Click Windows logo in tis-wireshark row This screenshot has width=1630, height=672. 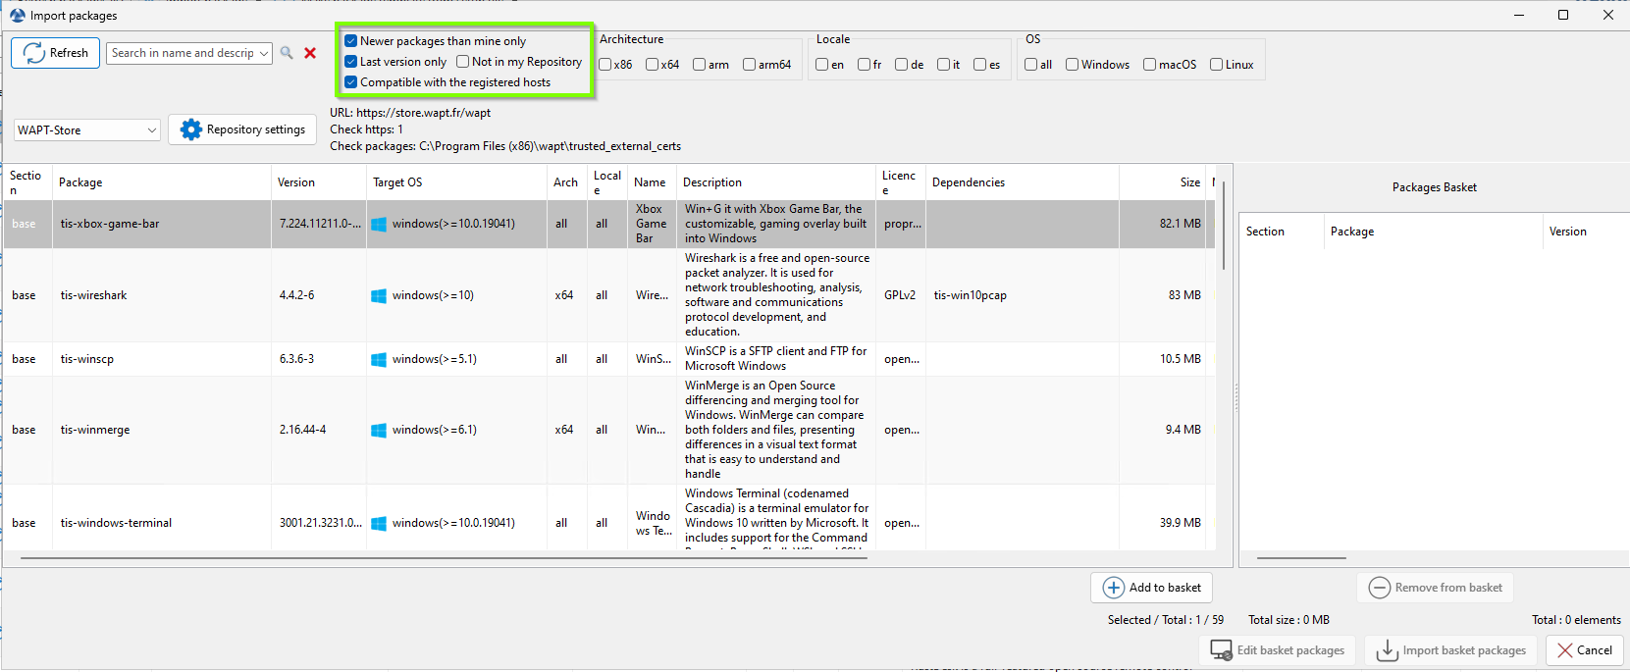tap(379, 295)
